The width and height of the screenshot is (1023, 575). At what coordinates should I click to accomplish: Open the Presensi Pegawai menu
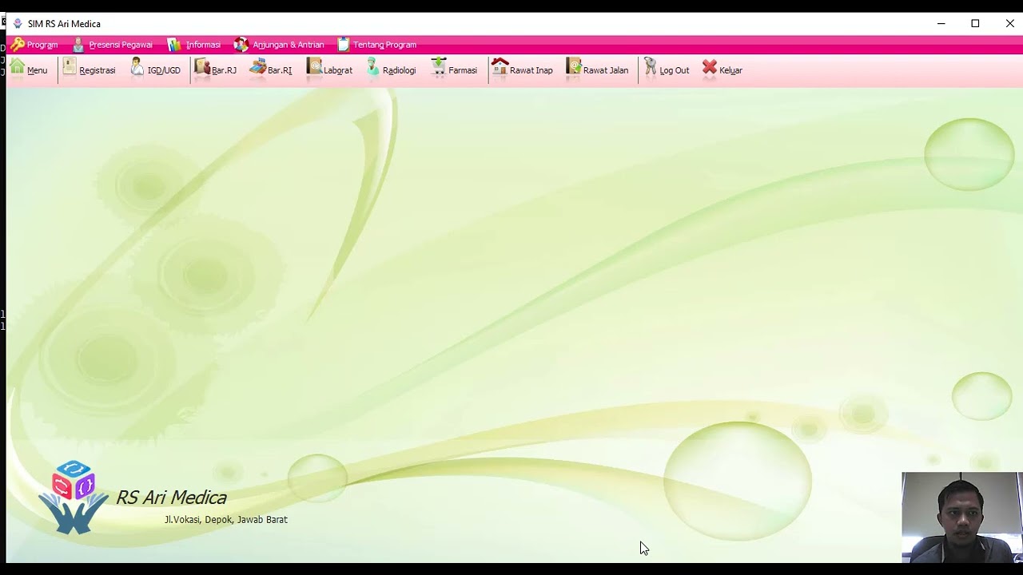(x=112, y=45)
